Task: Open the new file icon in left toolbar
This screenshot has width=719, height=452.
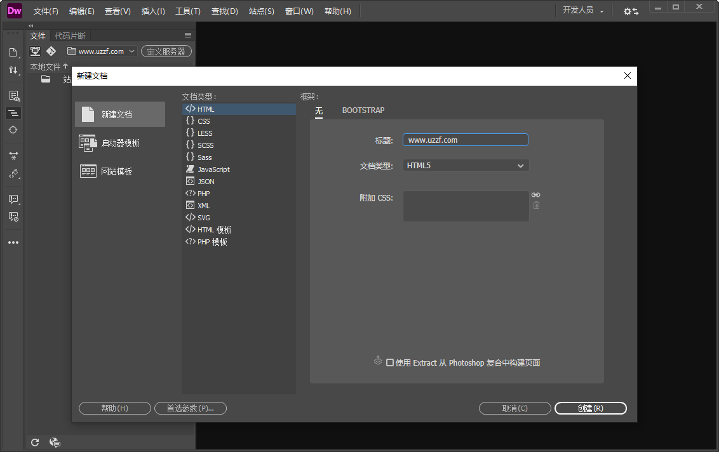Action: [x=13, y=53]
